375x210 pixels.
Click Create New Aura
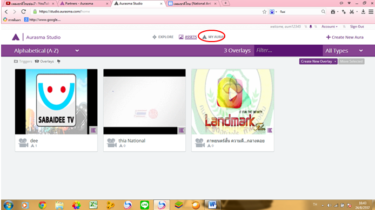[345, 37]
